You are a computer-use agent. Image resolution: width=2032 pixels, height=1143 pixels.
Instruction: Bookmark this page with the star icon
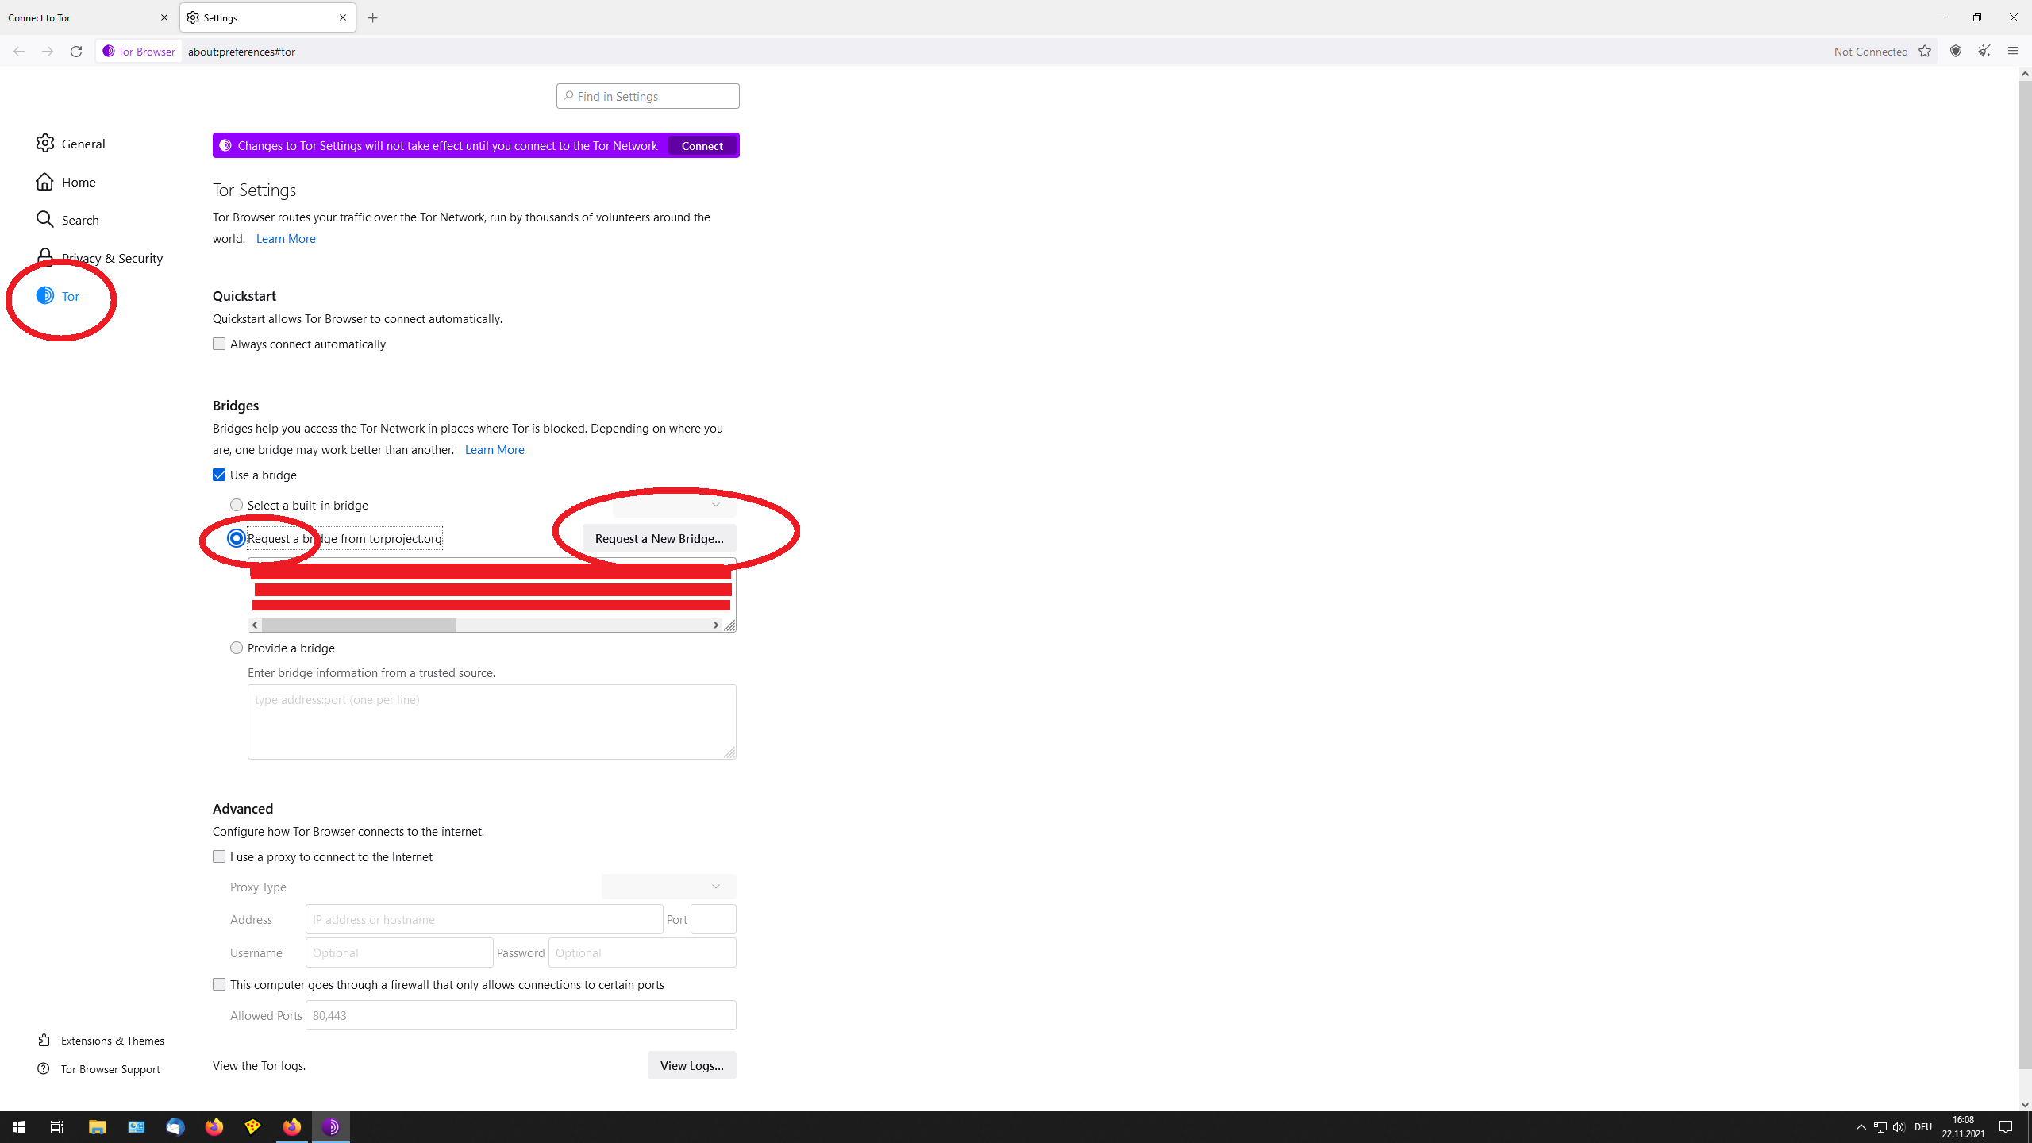[x=1925, y=52]
